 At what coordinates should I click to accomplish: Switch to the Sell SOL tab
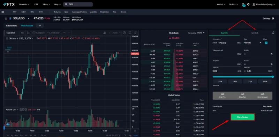click(x=255, y=33)
